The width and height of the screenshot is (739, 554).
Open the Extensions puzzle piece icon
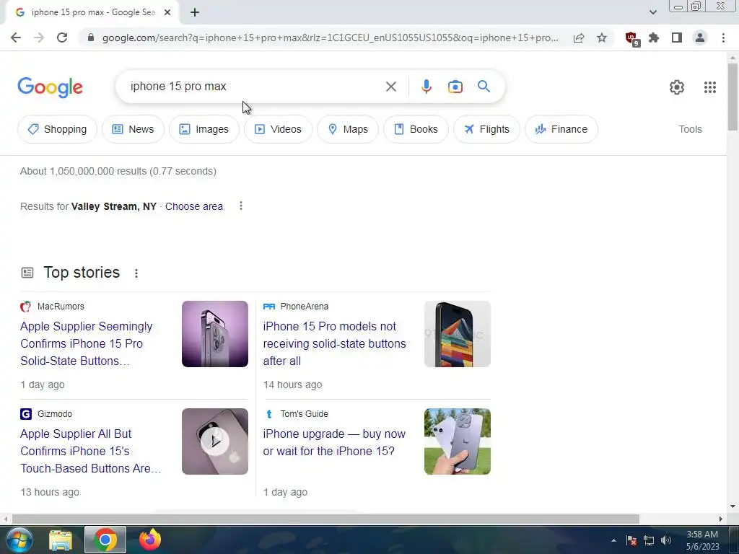click(x=654, y=38)
